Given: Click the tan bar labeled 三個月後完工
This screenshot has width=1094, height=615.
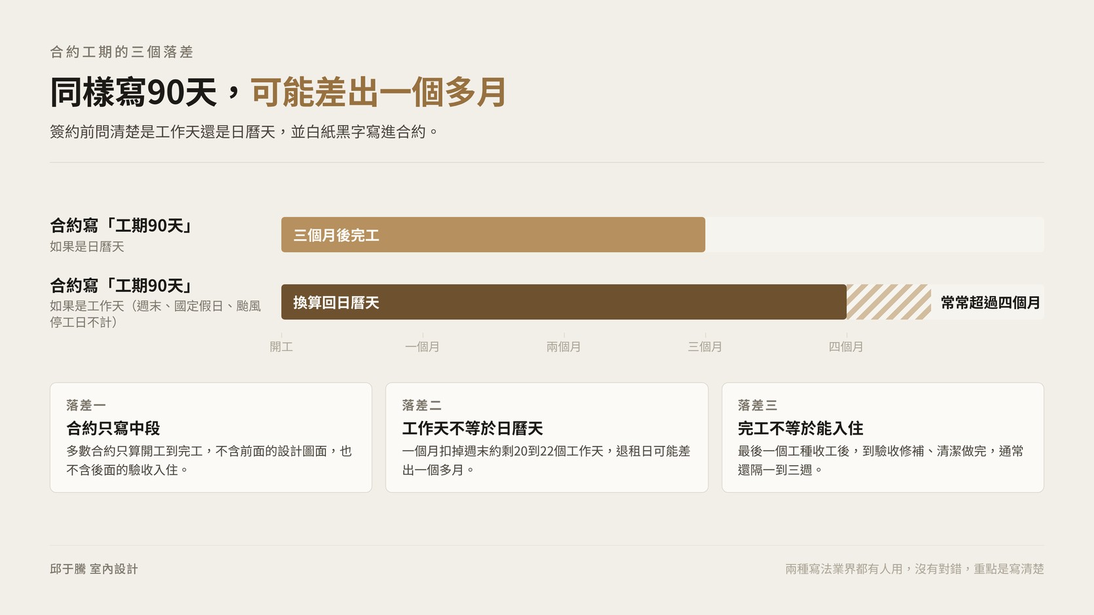Looking at the screenshot, I should (493, 235).
